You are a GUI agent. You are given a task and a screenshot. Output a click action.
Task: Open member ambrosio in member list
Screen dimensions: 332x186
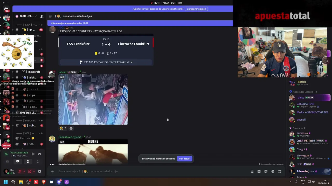[x=309, y=134]
